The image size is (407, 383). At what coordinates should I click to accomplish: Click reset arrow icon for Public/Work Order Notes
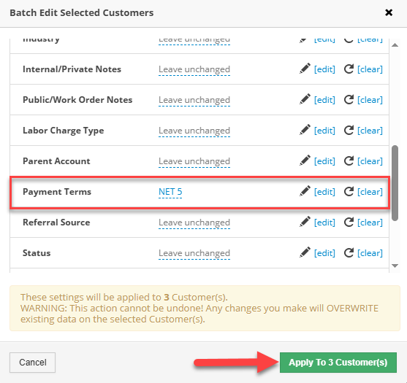tap(349, 99)
